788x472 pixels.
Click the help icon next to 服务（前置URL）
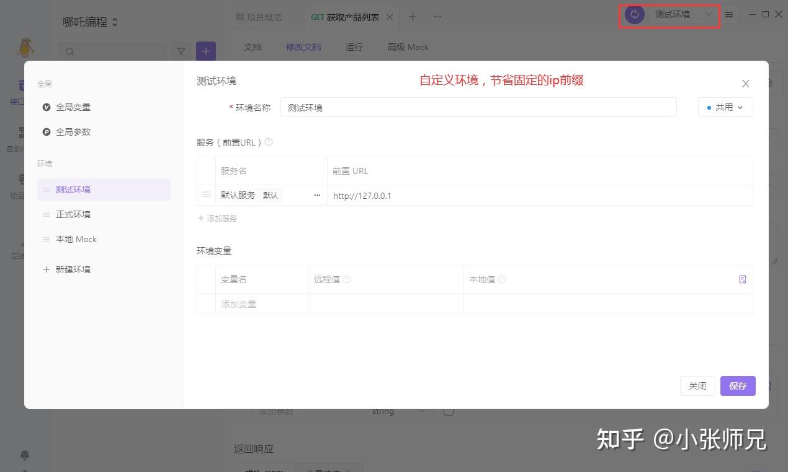point(269,142)
